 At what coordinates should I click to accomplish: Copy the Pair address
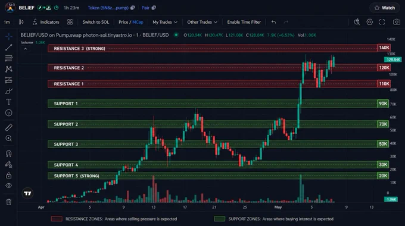pos(154,8)
